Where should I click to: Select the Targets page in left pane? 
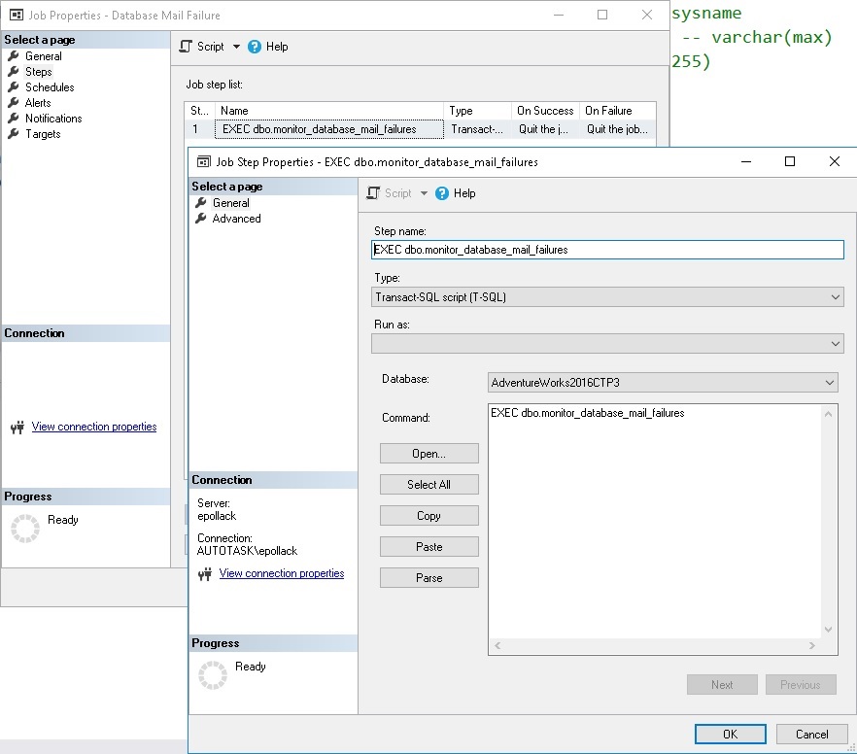[x=43, y=134]
